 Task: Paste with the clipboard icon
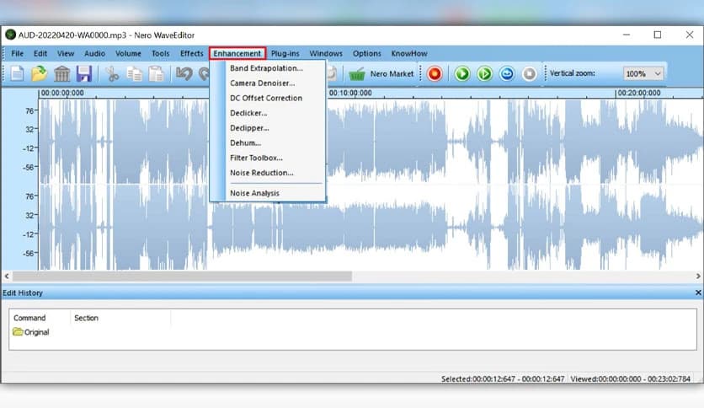tap(157, 73)
